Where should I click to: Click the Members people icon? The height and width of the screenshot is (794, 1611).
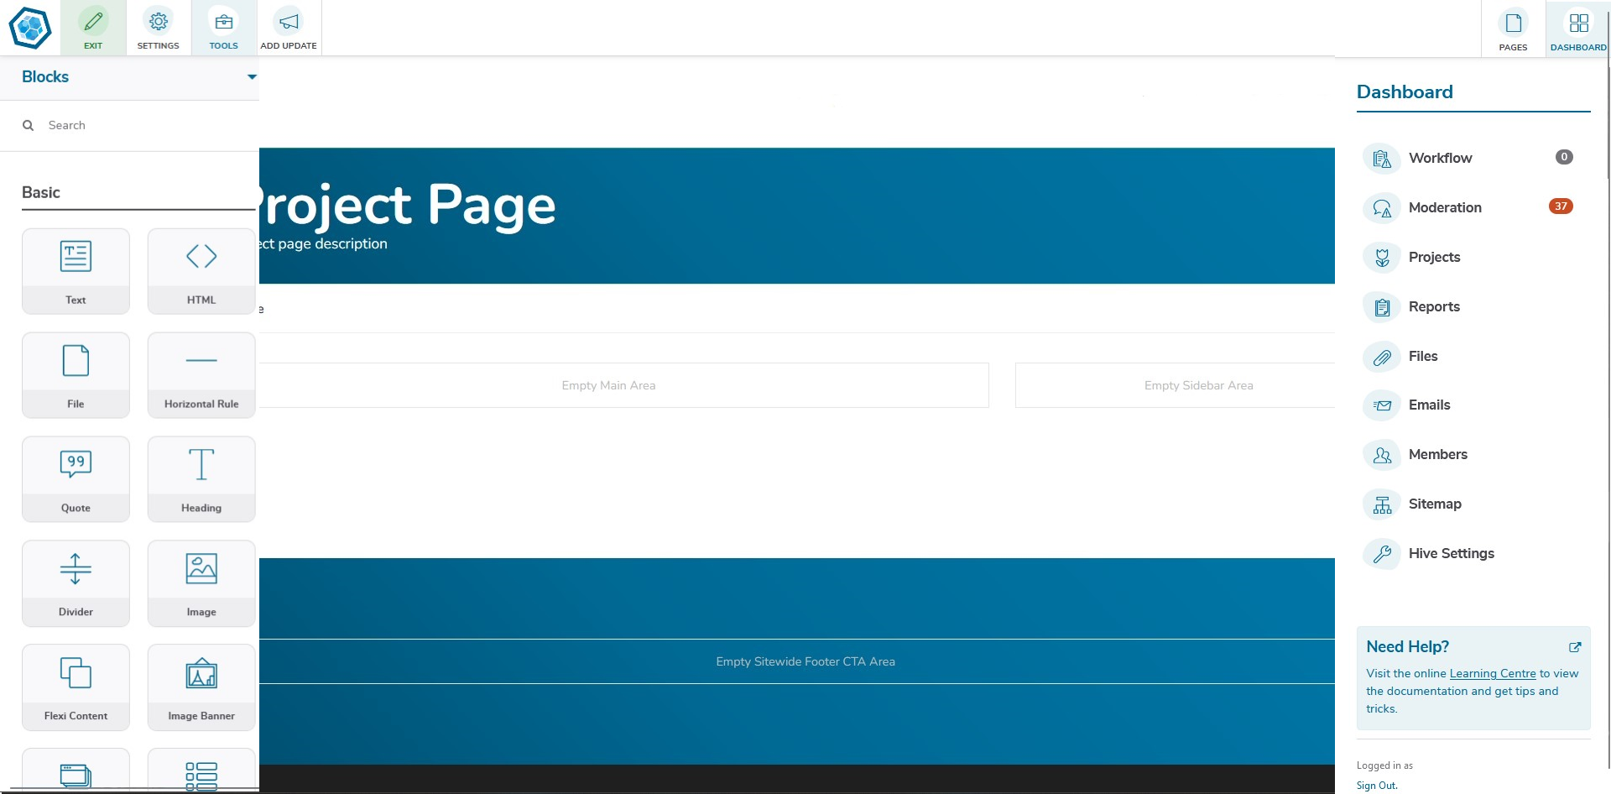tap(1382, 455)
